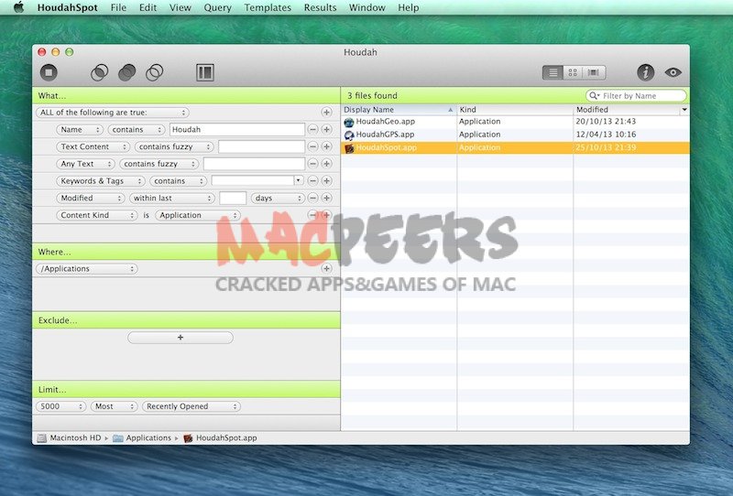Add criterion after Any Text row
This screenshot has width=733, height=496.
pos(326,164)
